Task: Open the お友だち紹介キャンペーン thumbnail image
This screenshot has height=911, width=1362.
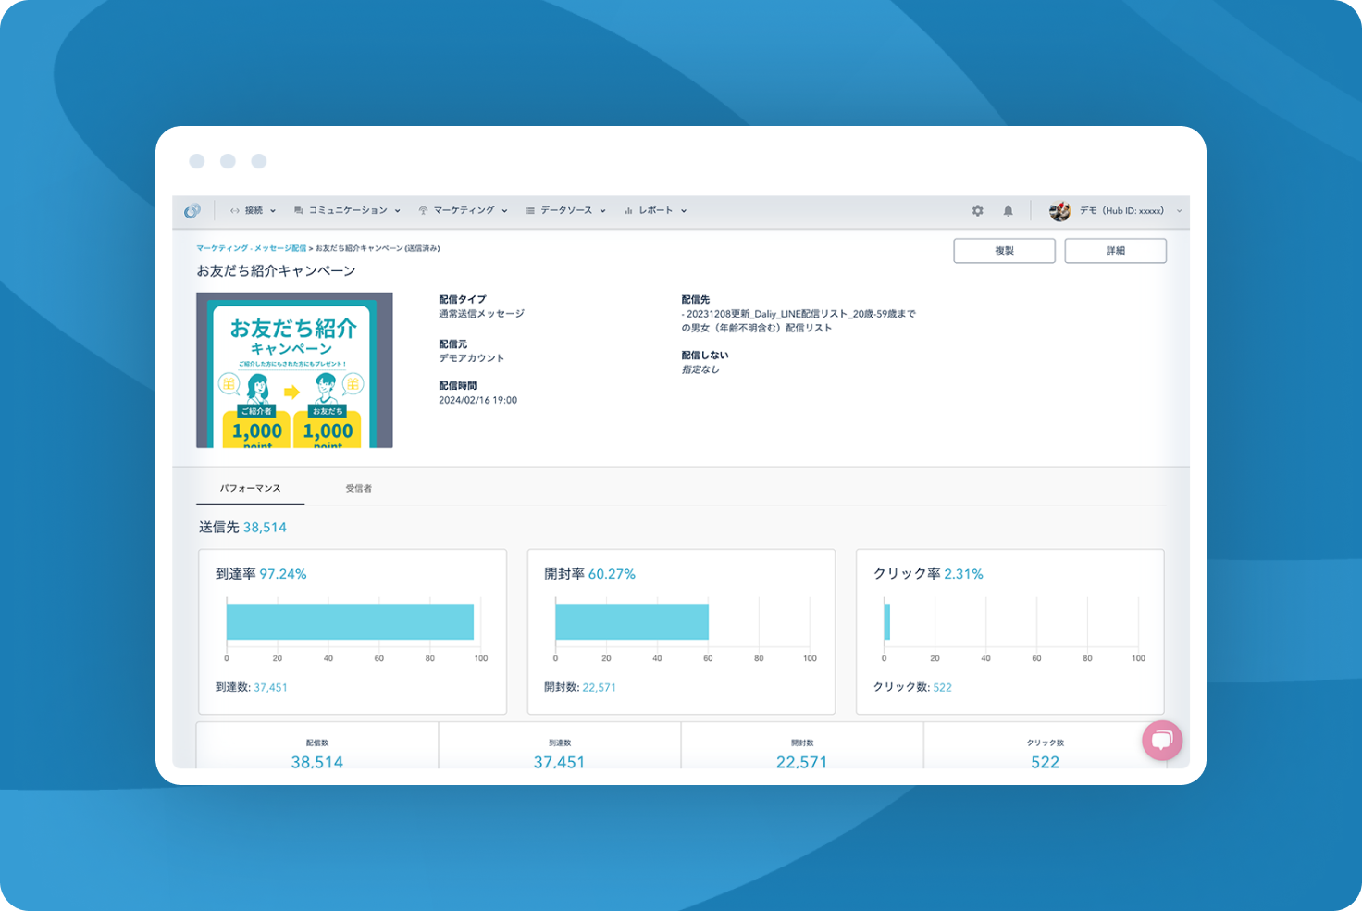Action: click(x=293, y=369)
